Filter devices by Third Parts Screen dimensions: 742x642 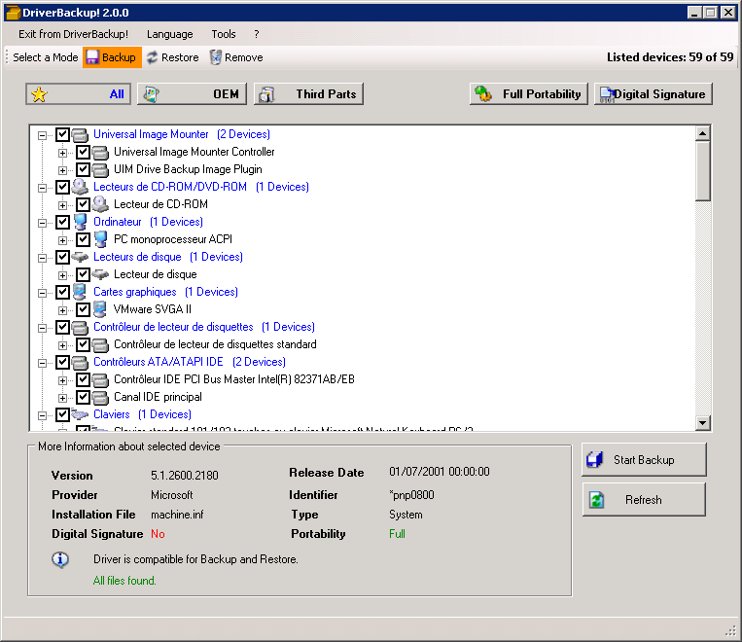pos(308,94)
